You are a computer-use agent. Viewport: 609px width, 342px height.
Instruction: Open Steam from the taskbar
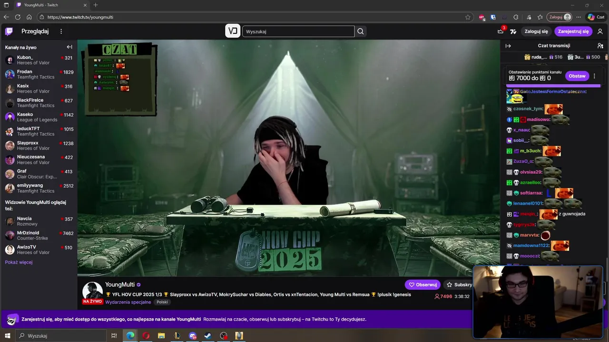pos(208,336)
